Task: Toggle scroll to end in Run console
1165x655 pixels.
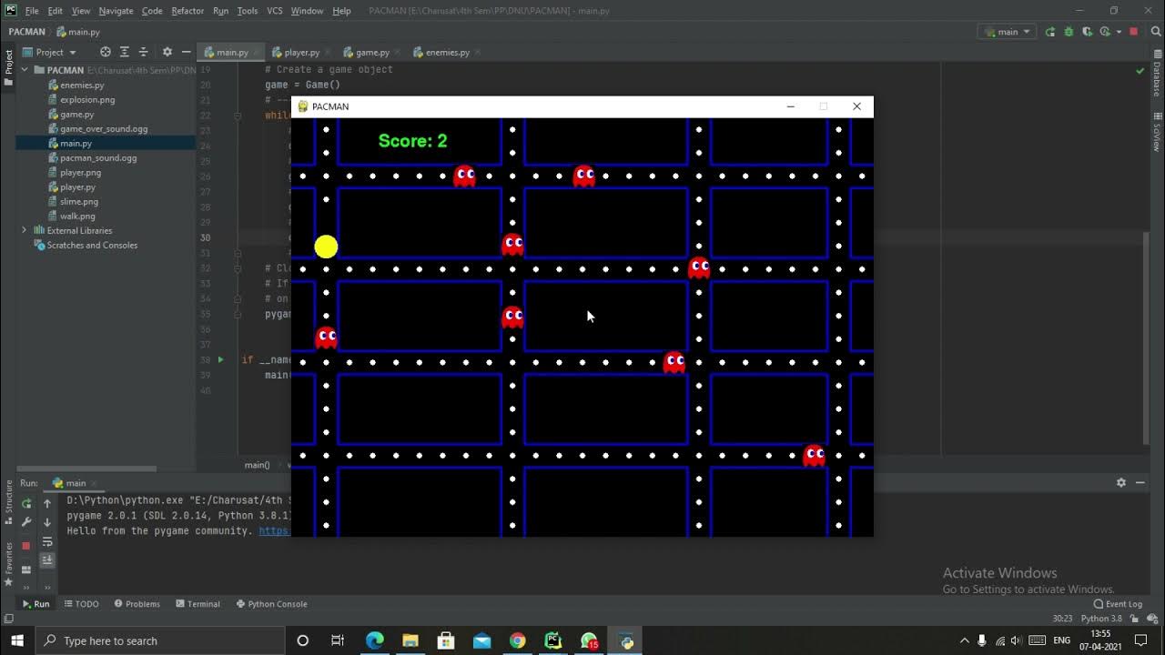Action: 47,560
